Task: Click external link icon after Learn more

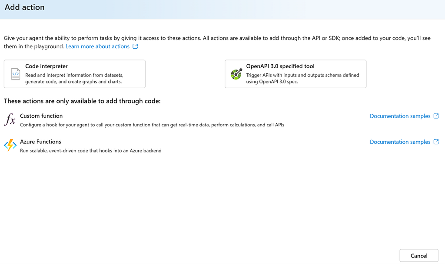Action: [136, 46]
